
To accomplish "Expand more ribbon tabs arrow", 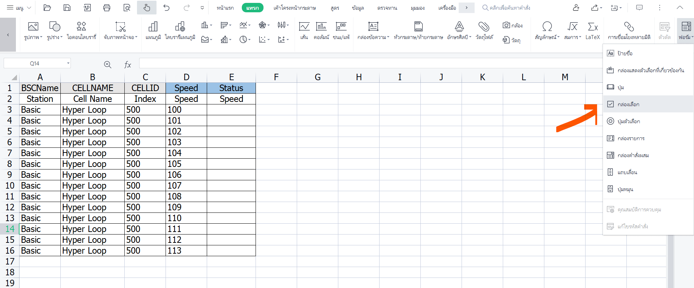I will [x=466, y=8].
